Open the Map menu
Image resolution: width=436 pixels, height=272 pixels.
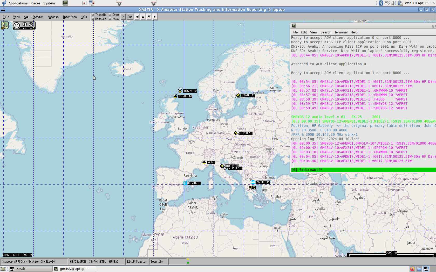[x=26, y=17]
